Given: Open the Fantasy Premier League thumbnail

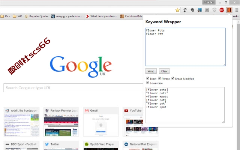Looking at the screenshot, I should [x=61, y=122].
